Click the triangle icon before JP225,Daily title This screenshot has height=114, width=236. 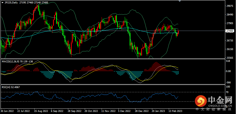point(2,2)
